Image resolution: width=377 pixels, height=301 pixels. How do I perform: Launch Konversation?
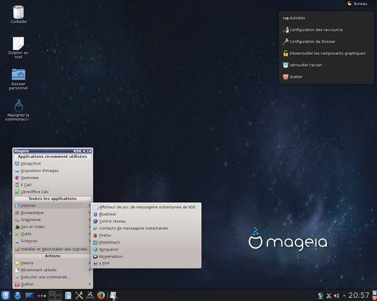click(x=146, y=257)
